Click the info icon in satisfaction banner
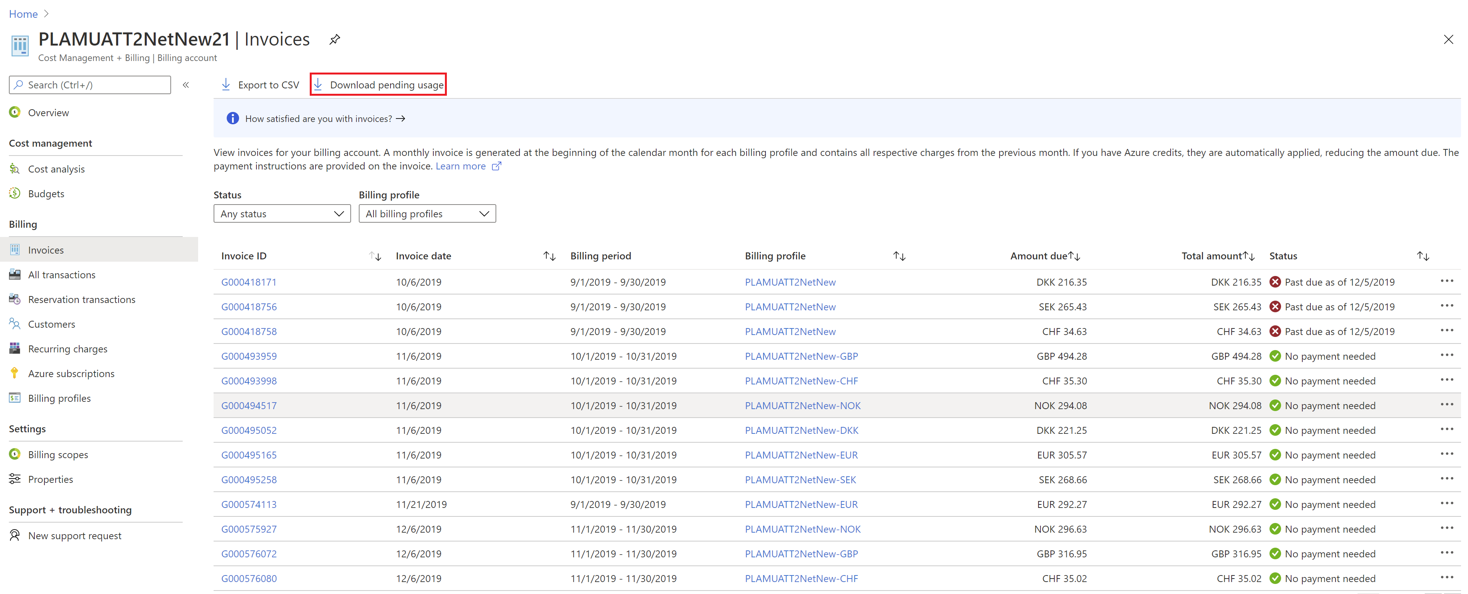Screen dimensions: 1468x594 tap(233, 118)
